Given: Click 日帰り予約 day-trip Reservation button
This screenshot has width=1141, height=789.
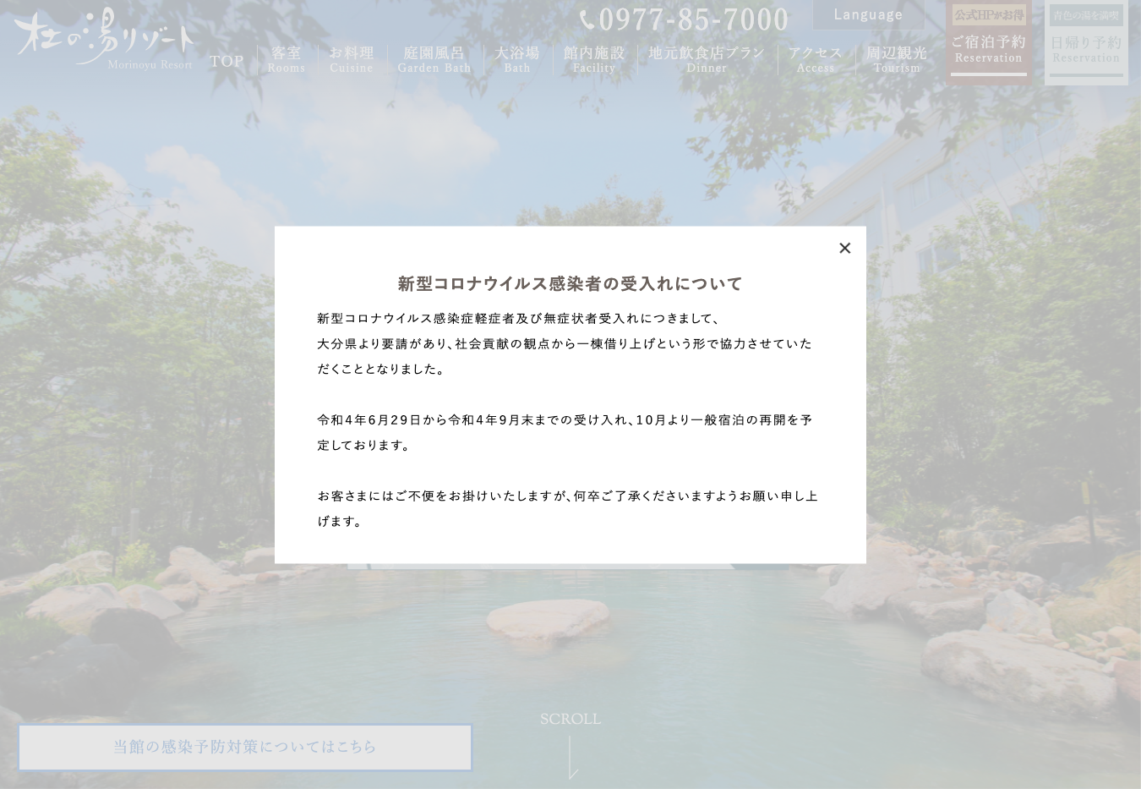Looking at the screenshot, I should tap(1086, 48).
